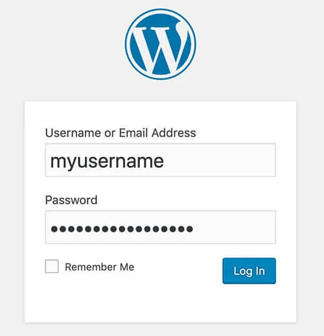Click the Password label
Image resolution: width=324 pixels, height=336 pixels.
coord(71,200)
